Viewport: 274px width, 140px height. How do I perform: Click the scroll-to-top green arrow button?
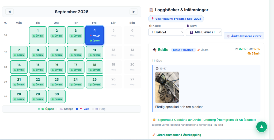point(262,127)
